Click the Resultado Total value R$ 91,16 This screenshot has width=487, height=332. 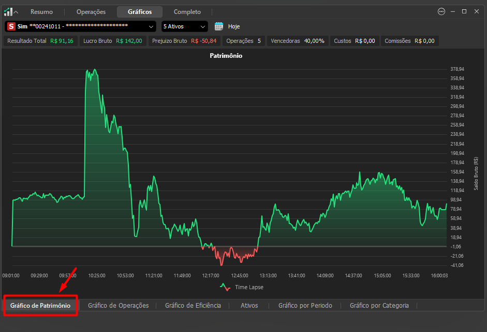62,41
